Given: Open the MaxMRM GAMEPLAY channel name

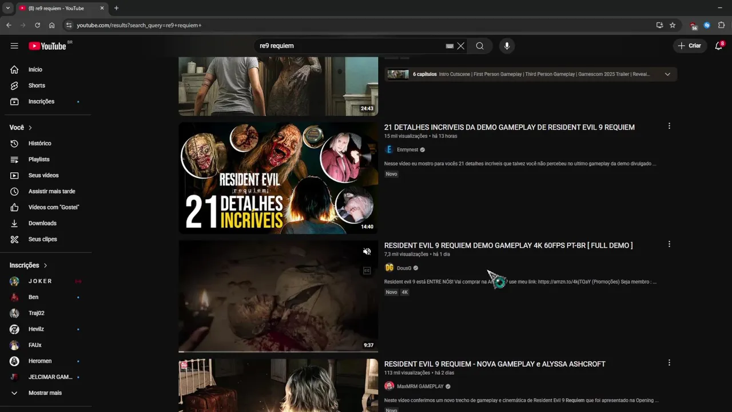Looking at the screenshot, I should tap(420, 386).
